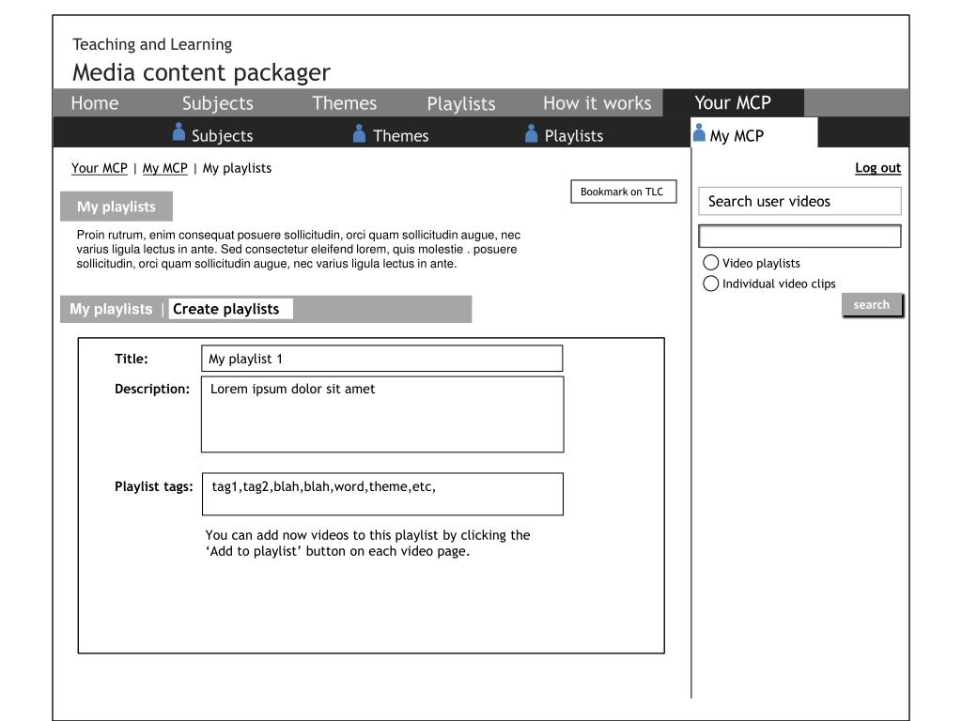Click the person icon beside Themes sub-nav
The width and height of the screenshot is (962, 721).
(x=360, y=133)
